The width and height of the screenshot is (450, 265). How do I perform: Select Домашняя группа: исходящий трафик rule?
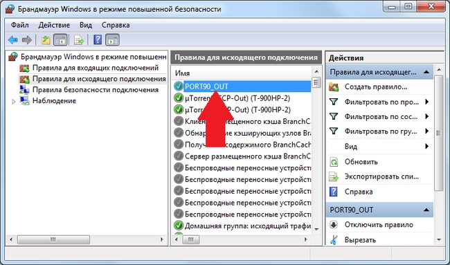click(242, 226)
